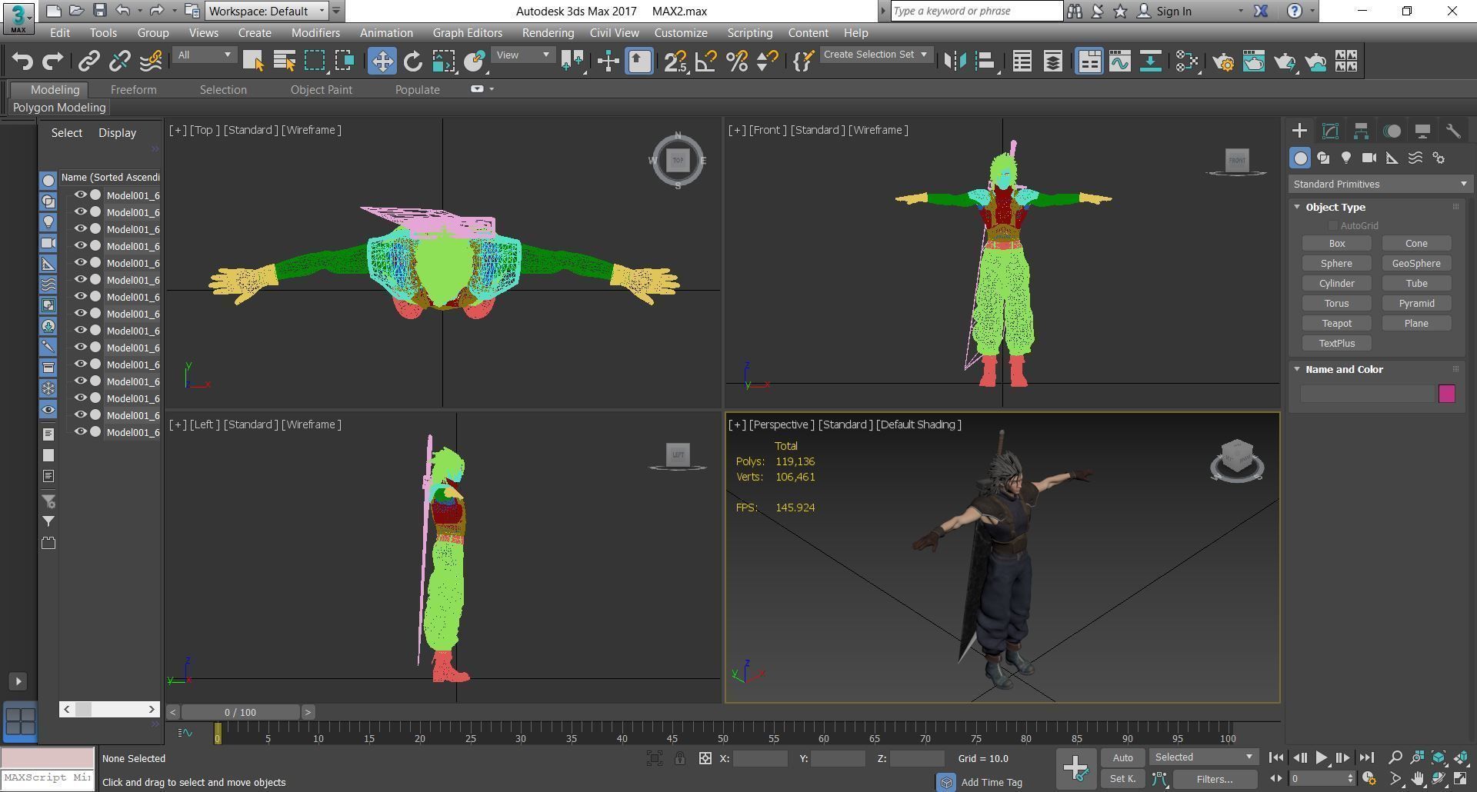Viewport: 1477px width, 792px height.
Task: Select Cameras category in Create panel
Action: point(1369,158)
